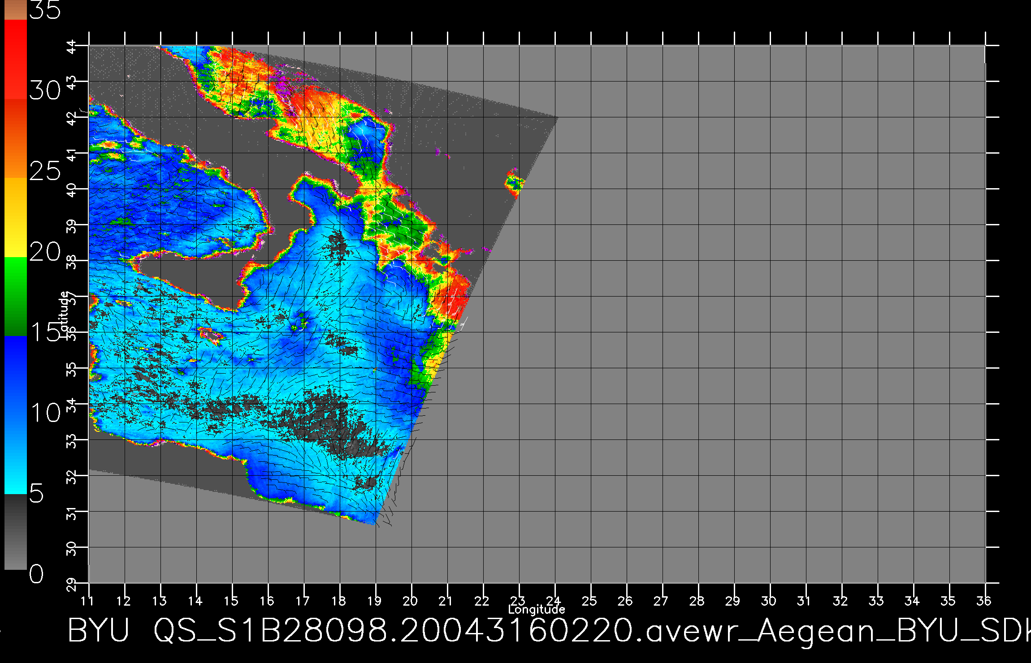Click the yellow segment of the color scale
Screen dimensions: 1031x663
[16, 217]
